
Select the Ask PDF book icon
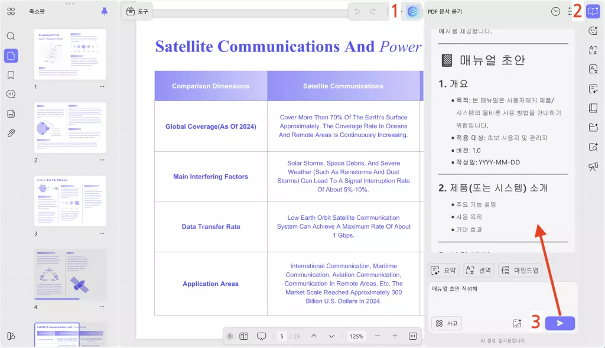point(593,12)
